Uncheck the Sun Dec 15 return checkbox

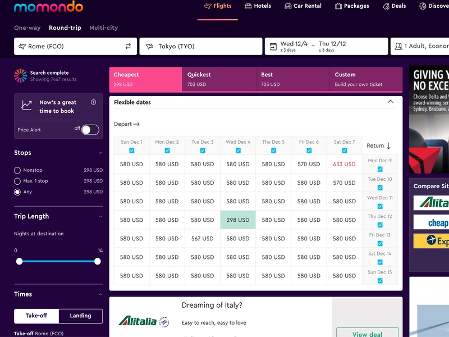380,281
